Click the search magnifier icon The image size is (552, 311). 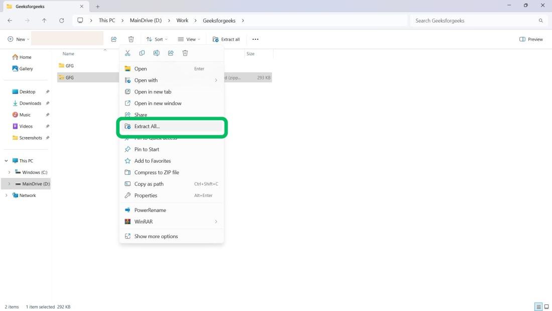[x=541, y=21]
